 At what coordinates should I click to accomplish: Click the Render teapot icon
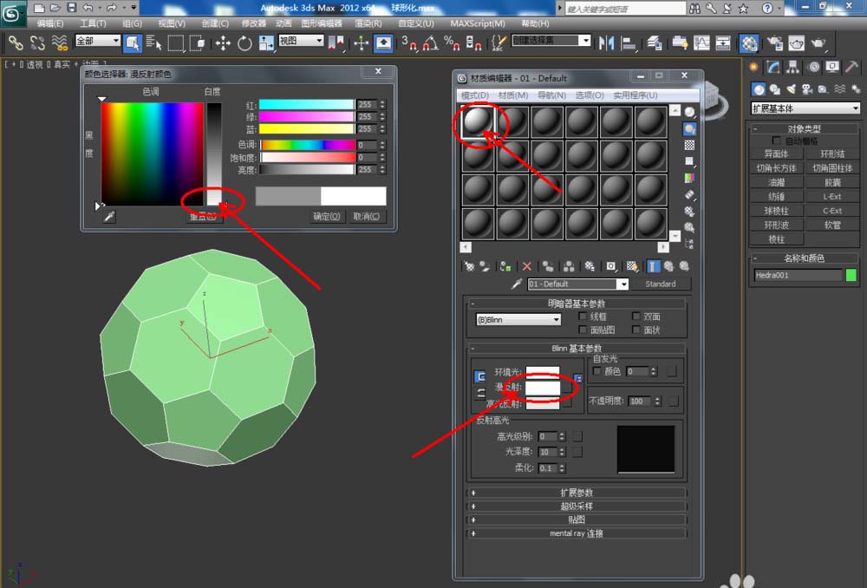(818, 42)
